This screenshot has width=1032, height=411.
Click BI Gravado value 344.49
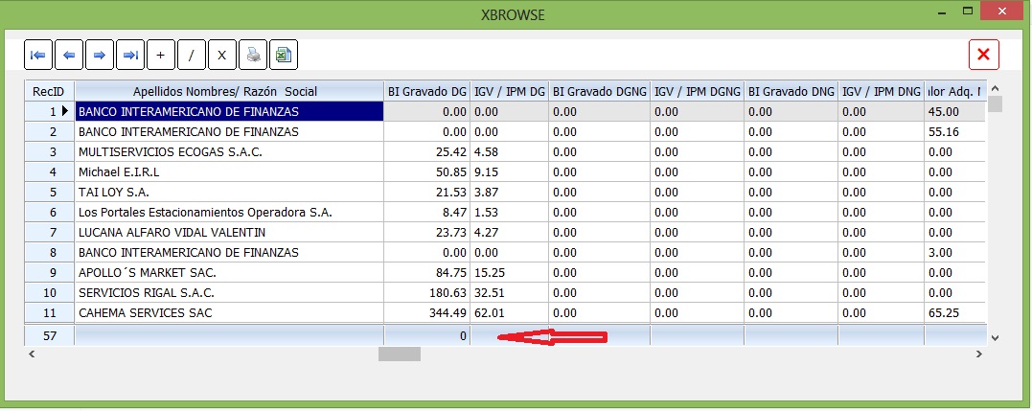pyautogui.click(x=447, y=313)
